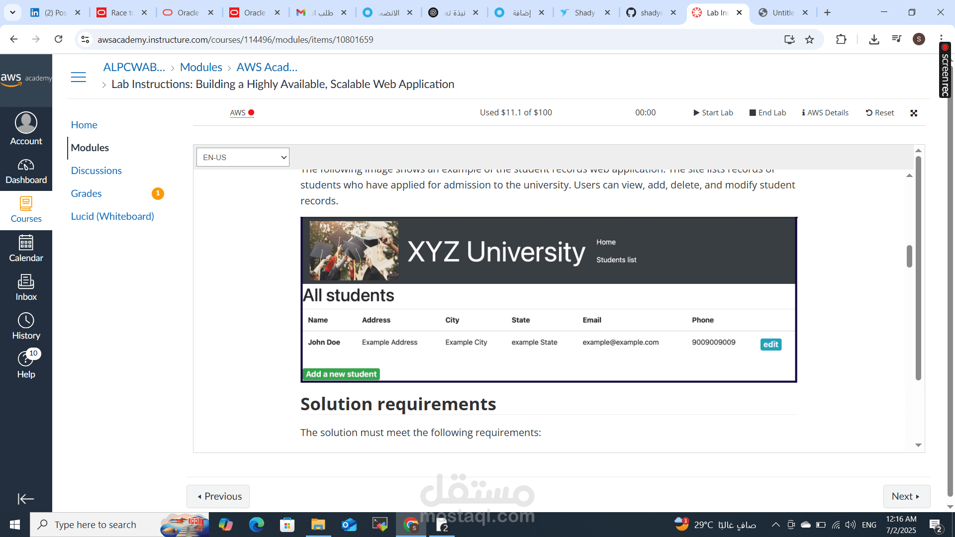Image resolution: width=955 pixels, height=537 pixels.
Task: Click the fullscreen expand icon in lab toolbar
Action: [914, 113]
